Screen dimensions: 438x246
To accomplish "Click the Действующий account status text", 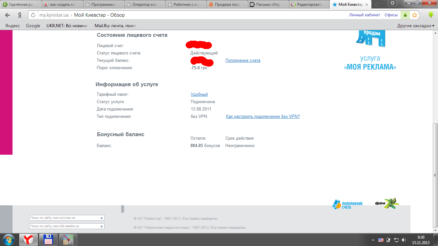I will pos(204,53).
